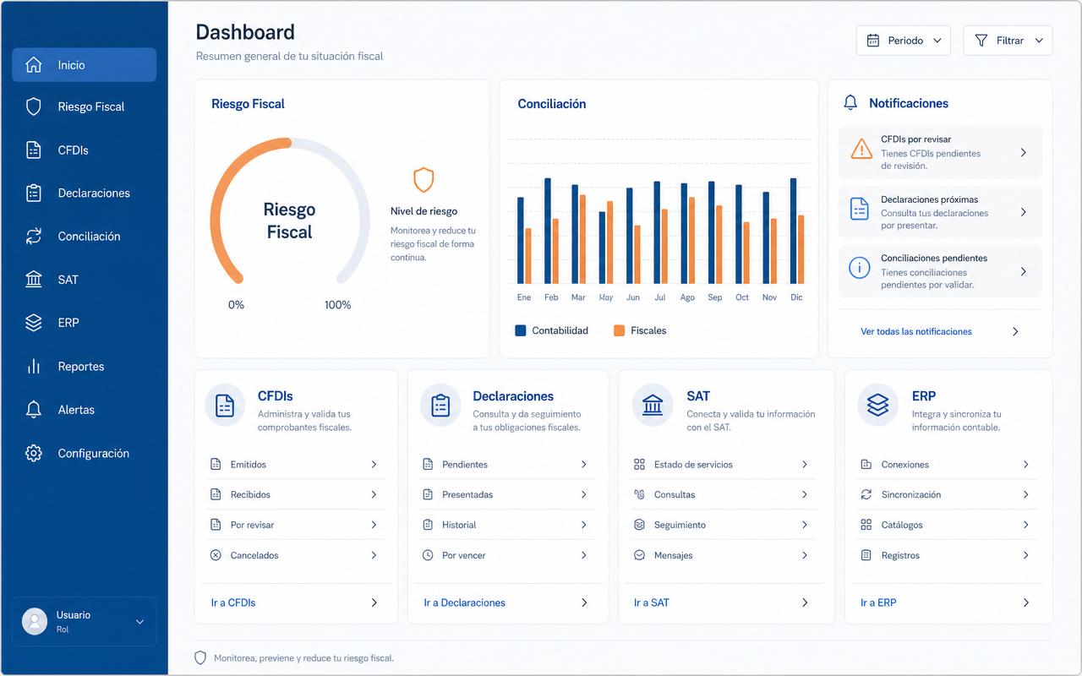Click chevron on Pendientes row

point(583,465)
